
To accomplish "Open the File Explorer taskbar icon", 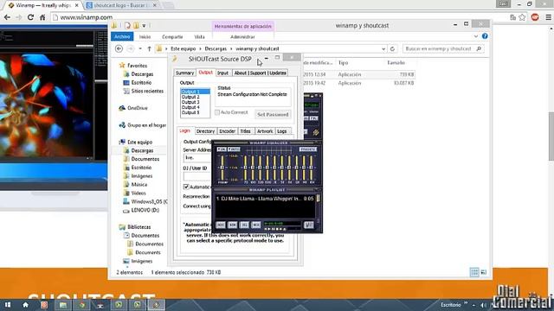I will pos(63,305).
